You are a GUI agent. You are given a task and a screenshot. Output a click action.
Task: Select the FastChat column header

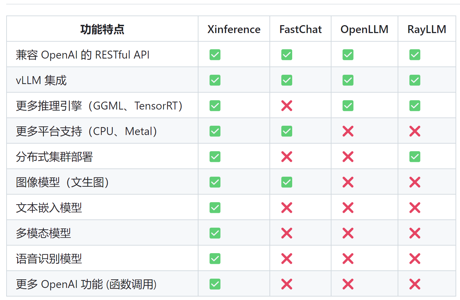(300, 29)
